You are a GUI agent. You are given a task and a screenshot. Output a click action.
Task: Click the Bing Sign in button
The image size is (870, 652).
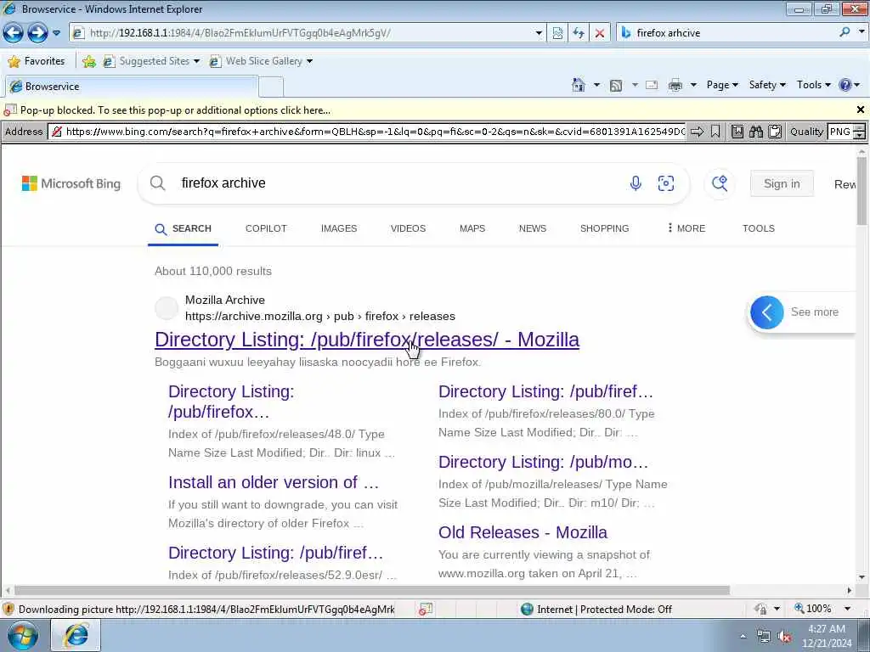click(x=782, y=183)
